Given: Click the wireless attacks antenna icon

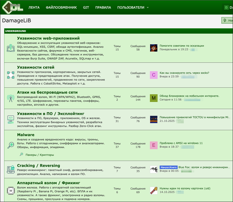Looking at the screenshot, I should click(x=11, y=98).
